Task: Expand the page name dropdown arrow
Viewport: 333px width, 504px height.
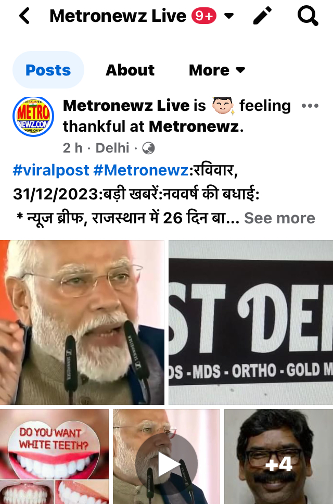Action: pyautogui.click(x=228, y=16)
